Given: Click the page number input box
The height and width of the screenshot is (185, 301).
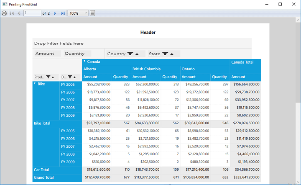Looking at the screenshot, I should coord(32,13).
